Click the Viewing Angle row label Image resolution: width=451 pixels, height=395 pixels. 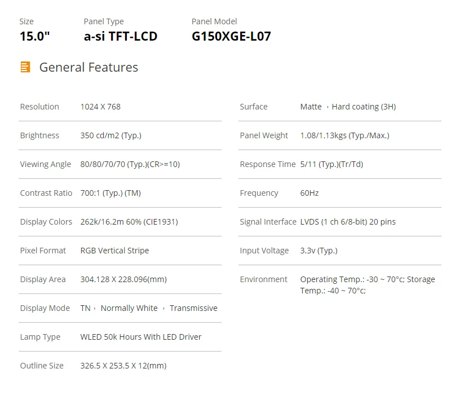click(x=45, y=164)
